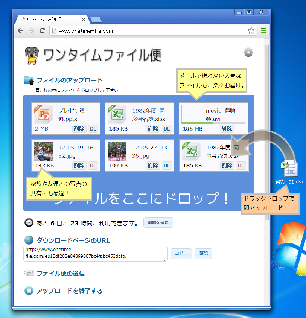Viewport: 306px width, 318px height.
Task: Click the browser back arrow
Action: pyautogui.click(x=20, y=31)
